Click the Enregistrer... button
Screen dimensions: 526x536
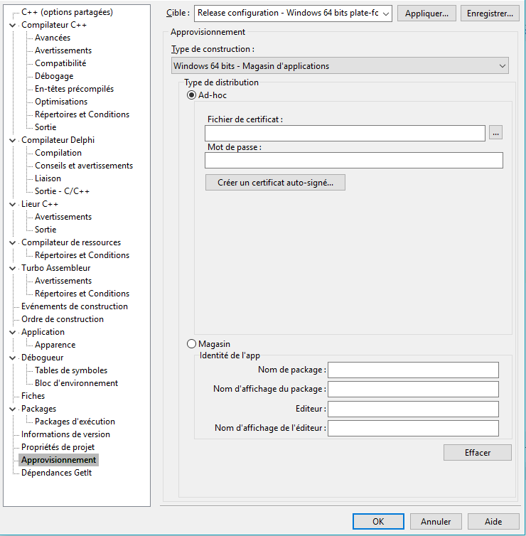point(490,14)
